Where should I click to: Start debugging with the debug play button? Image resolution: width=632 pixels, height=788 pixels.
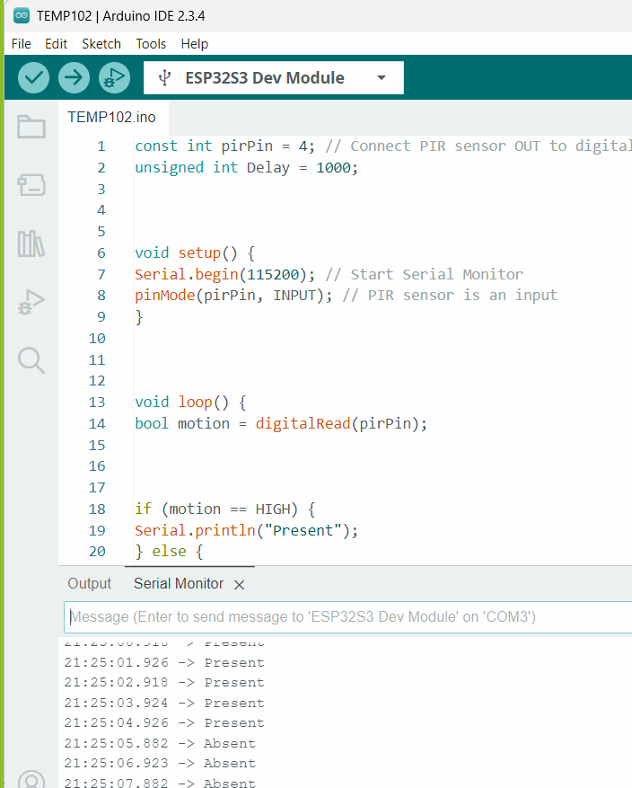click(x=114, y=78)
